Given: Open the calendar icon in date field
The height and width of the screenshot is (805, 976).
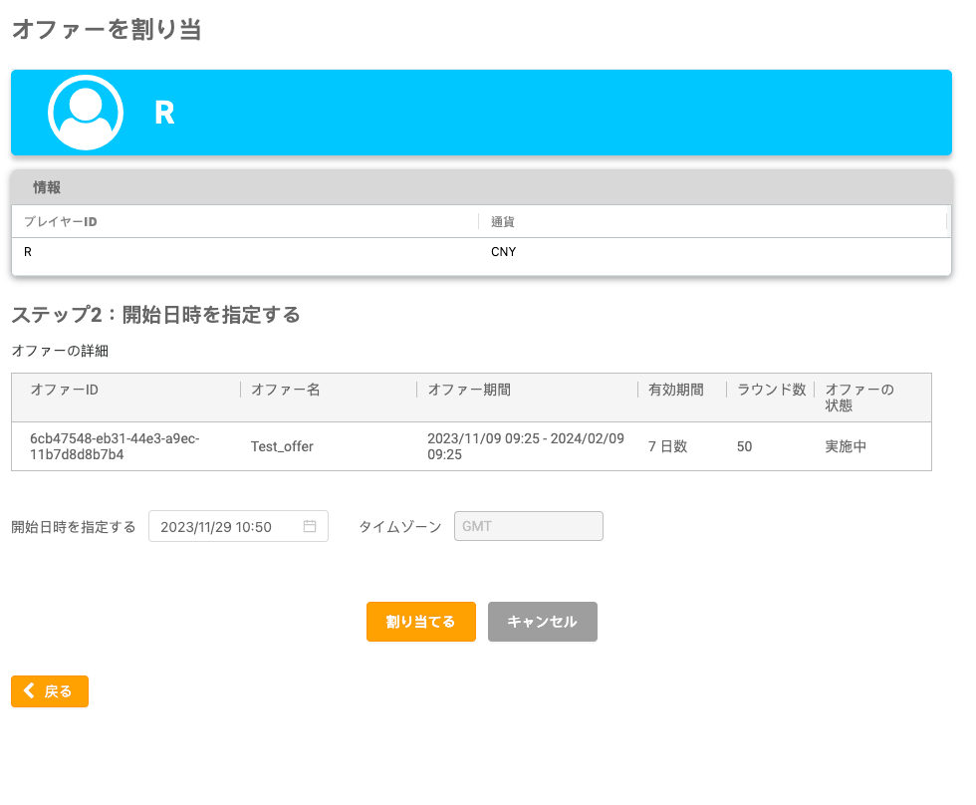Looking at the screenshot, I should (x=310, y=526).
